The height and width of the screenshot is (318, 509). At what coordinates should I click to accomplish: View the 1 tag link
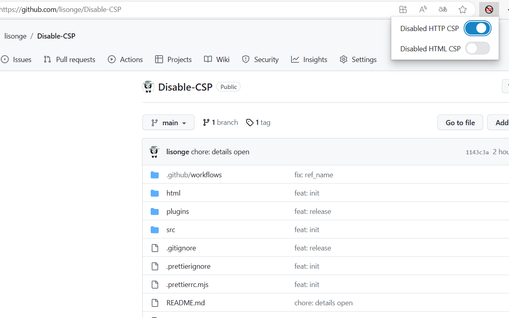pos(258,122)
